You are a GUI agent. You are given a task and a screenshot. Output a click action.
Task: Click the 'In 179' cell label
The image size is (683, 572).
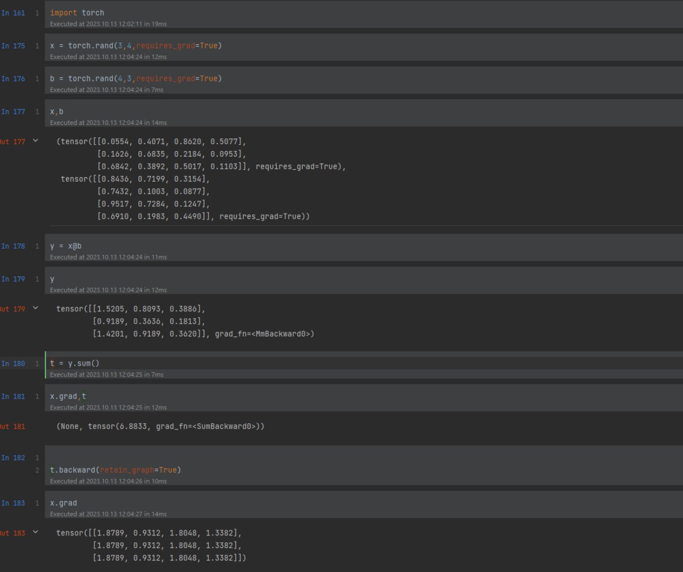click(x=13, y=279)
